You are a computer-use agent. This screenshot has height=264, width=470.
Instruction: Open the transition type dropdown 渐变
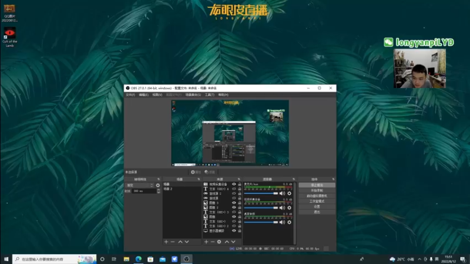(x=140, y=185)
